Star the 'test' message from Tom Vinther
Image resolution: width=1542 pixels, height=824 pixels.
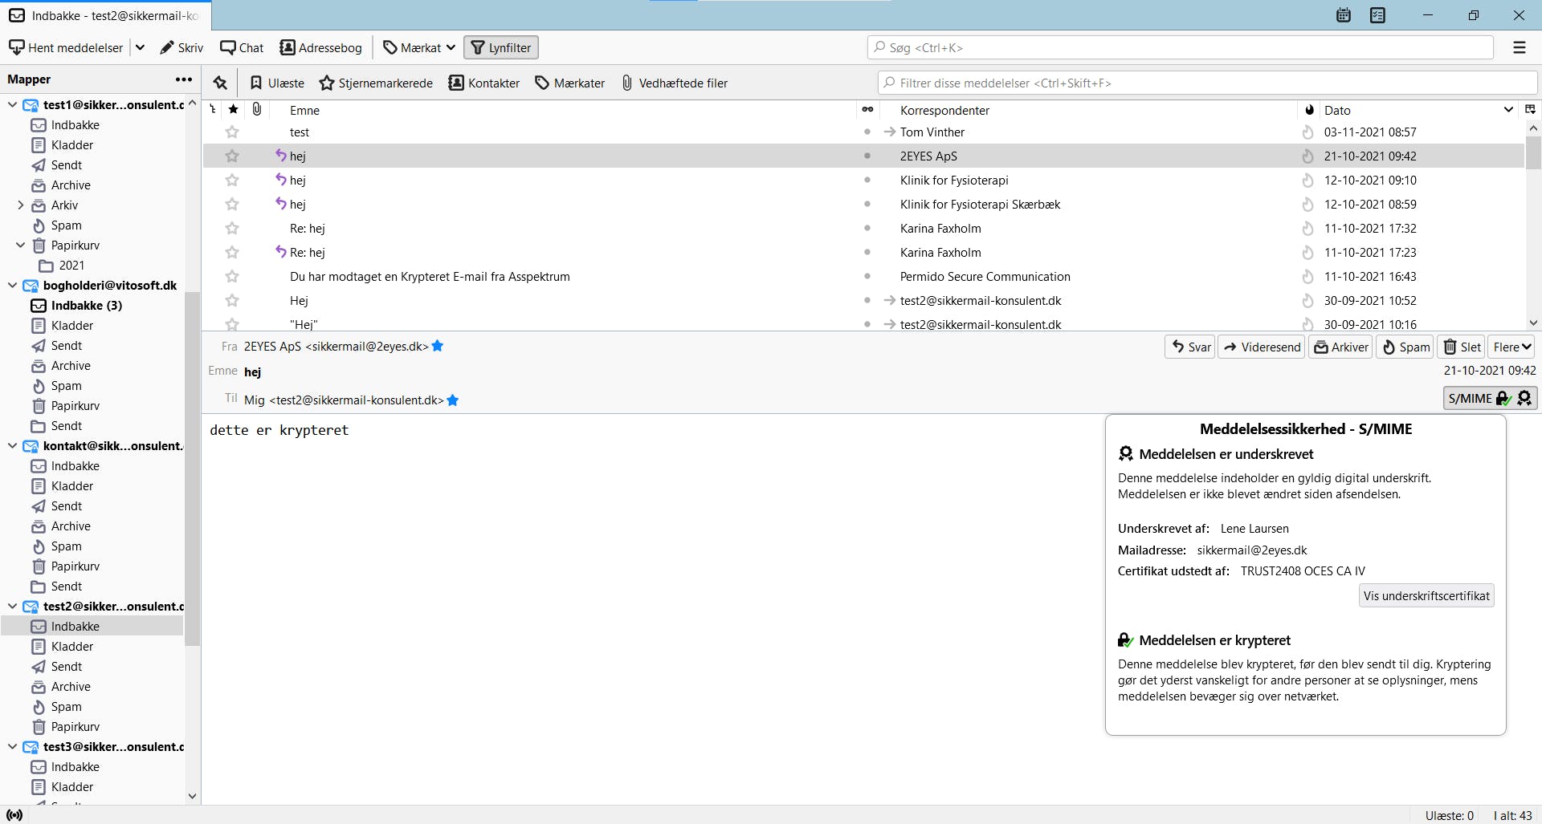(232, 132)
